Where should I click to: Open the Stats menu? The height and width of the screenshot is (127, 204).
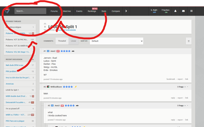pyautogui.click(x=104, y=11)
